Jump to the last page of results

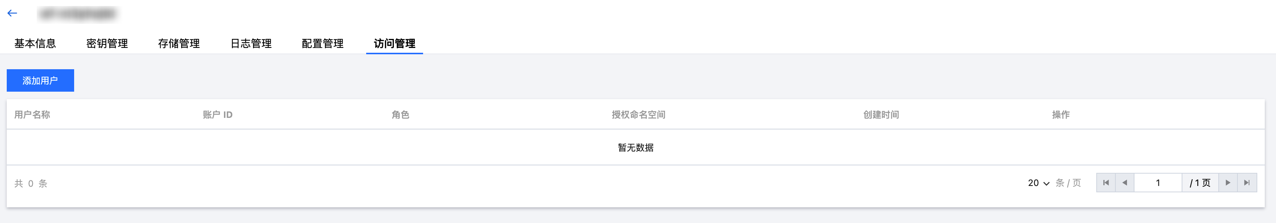[x=1247, y=183]
